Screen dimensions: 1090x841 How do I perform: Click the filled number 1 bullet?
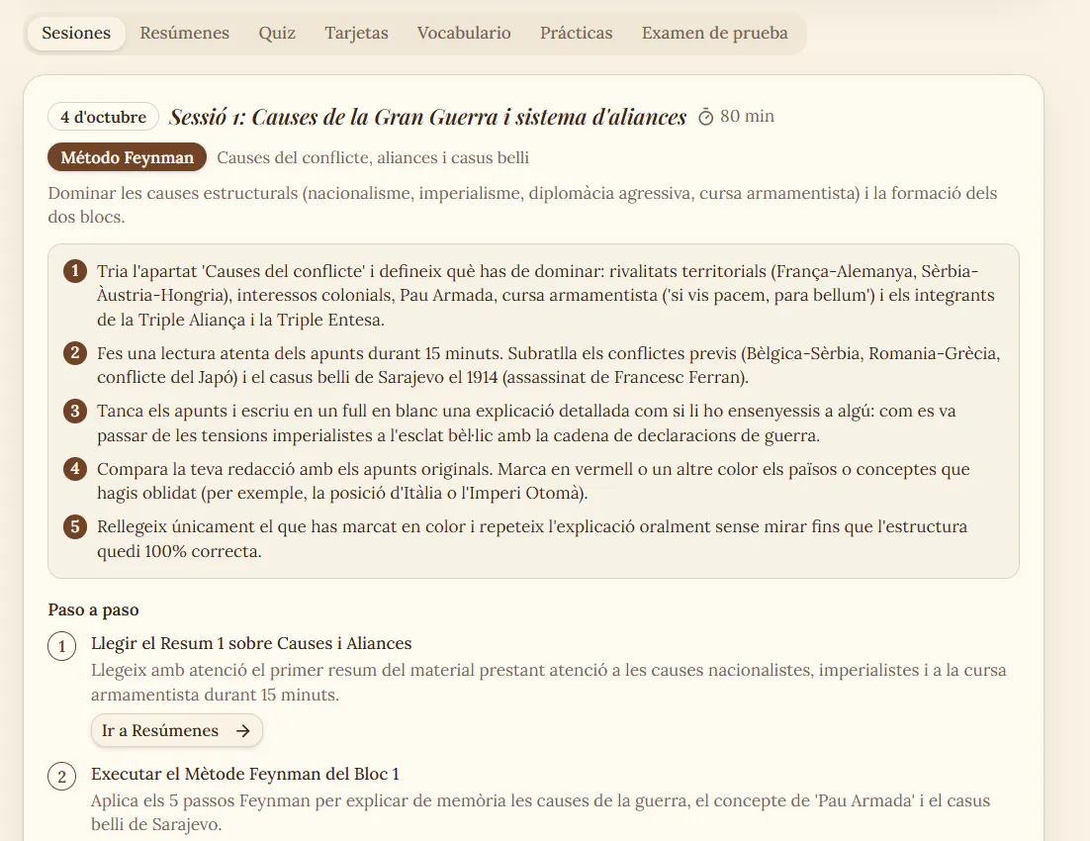(x=75, y=270)
